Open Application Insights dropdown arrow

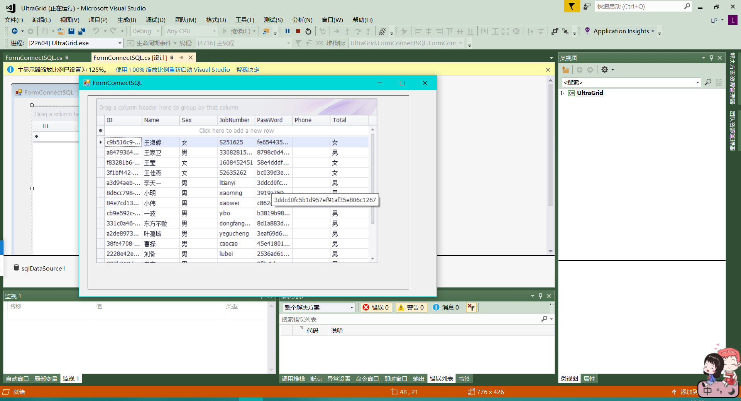pyautogui.click(x=653, y=31)
